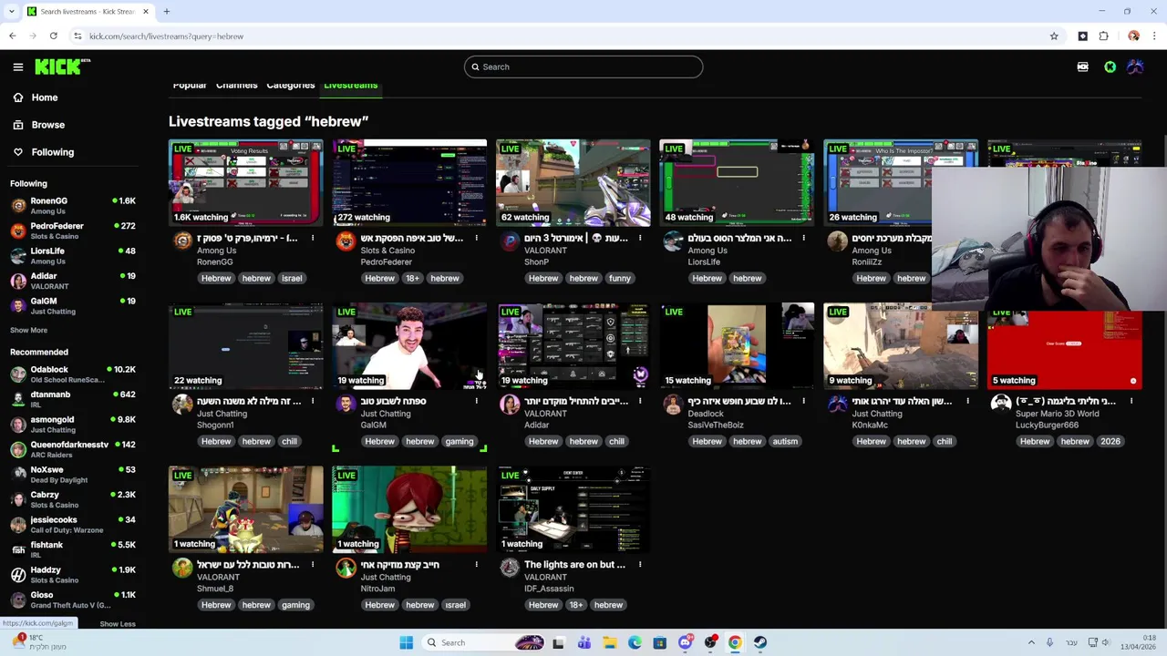1167x656 pixels.
Task: Open LiorsLife in the following list
Action: pyautogui.click(x=73, y=256)
